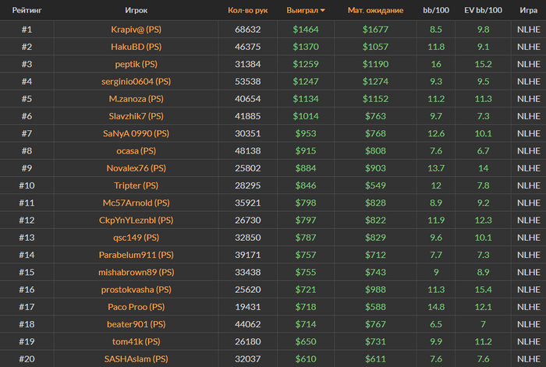Click CkpYnYLeznbl (PS) player link

pos(136,221)
